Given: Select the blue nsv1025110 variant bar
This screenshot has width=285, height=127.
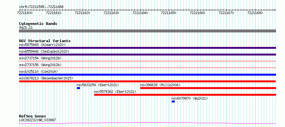Looking at the screenshot, I should pyautogui.click(x=147, y=75).
